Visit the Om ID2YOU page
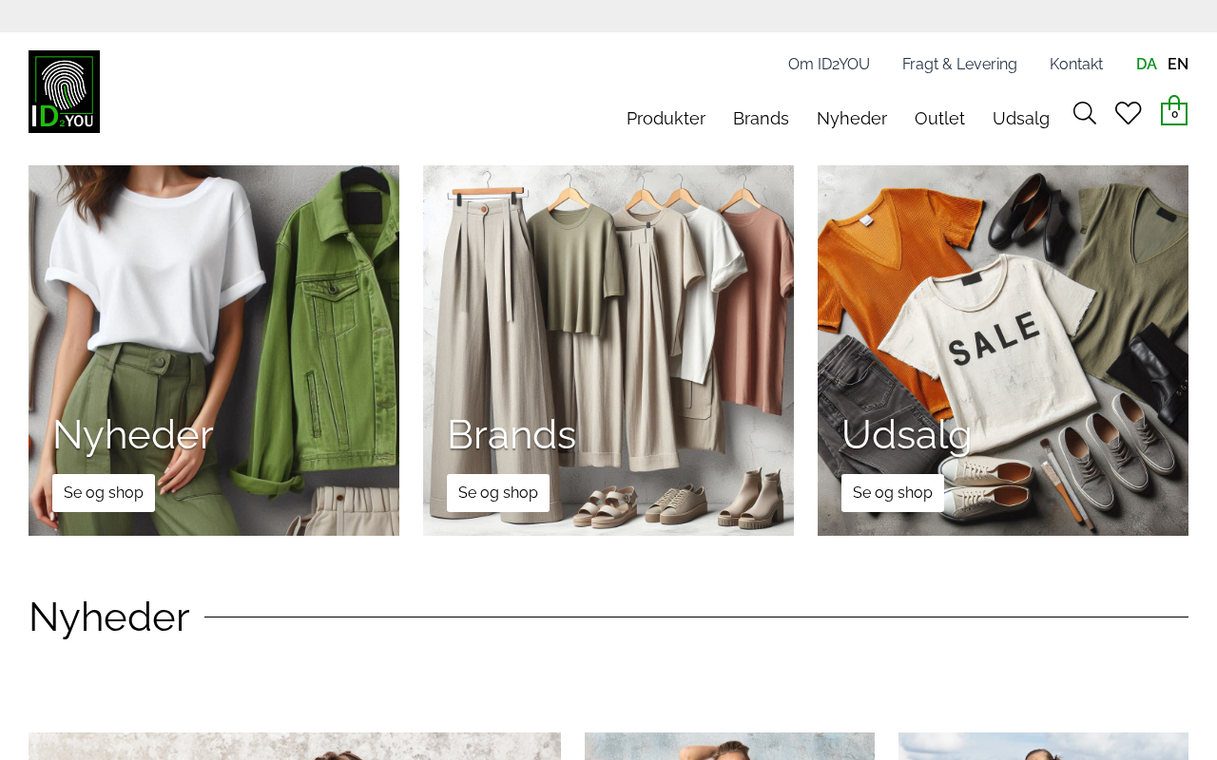Viewport: 1217px width, 760px height. coord(829,65)
